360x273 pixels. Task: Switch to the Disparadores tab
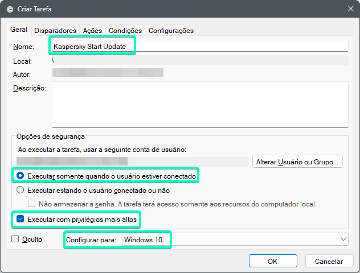55,31
